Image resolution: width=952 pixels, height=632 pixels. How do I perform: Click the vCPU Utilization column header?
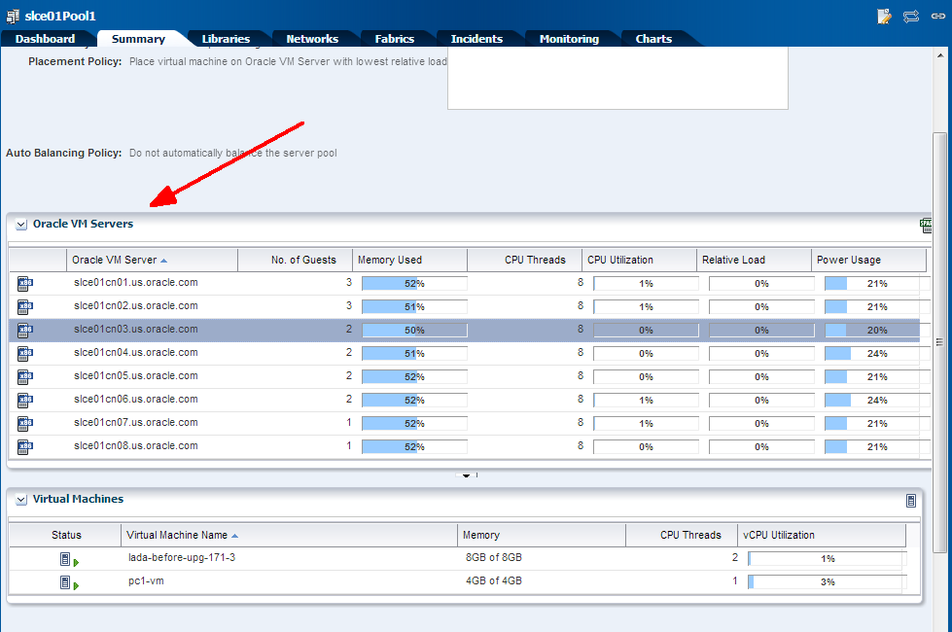tap(822, 535)
